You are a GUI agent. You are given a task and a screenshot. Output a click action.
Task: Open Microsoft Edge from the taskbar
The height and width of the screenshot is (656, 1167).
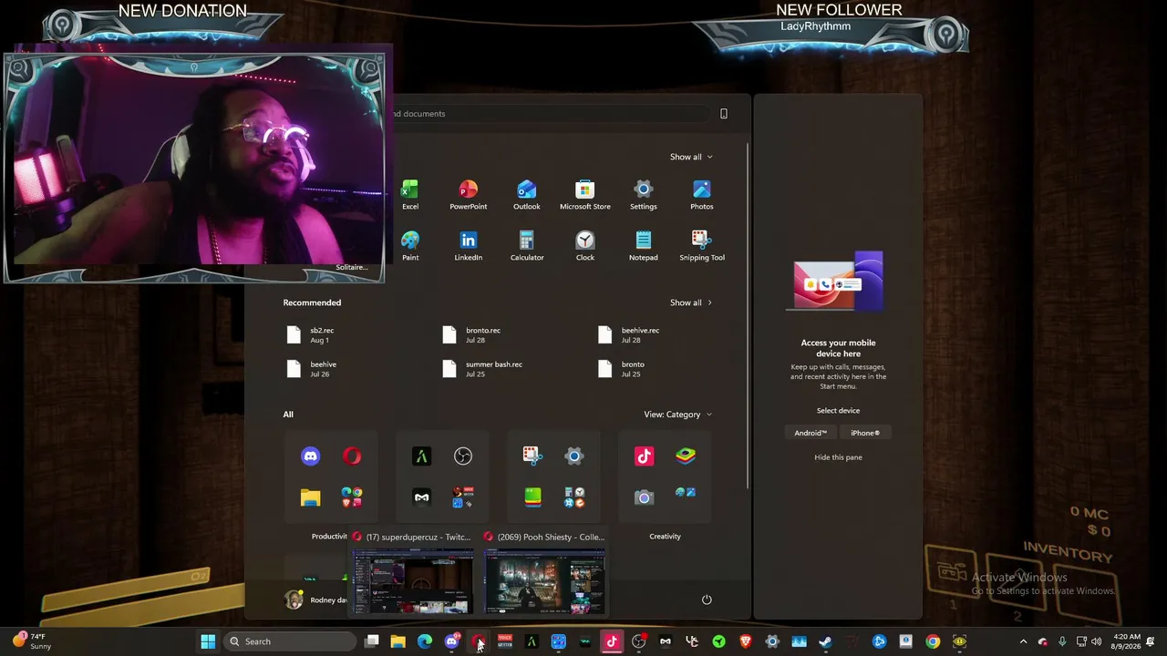[x=425, y=641]
